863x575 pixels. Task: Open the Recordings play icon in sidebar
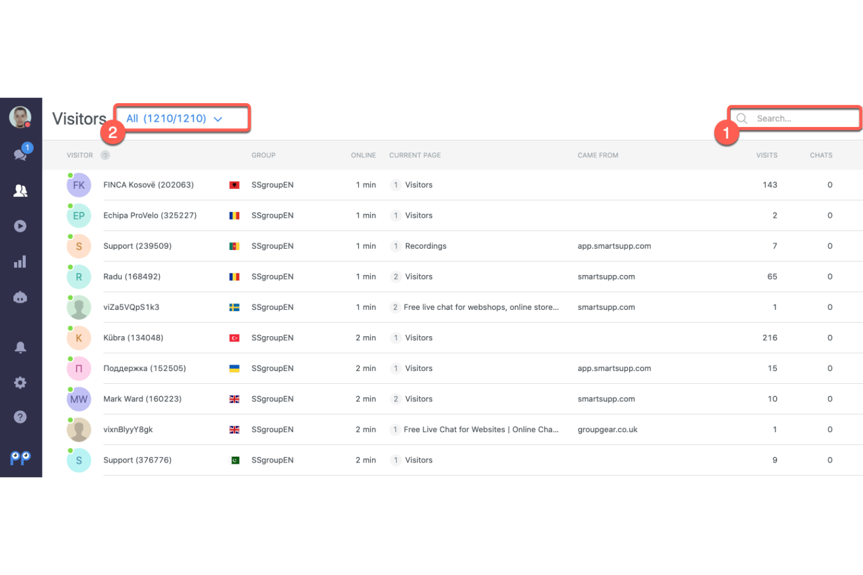20,226
